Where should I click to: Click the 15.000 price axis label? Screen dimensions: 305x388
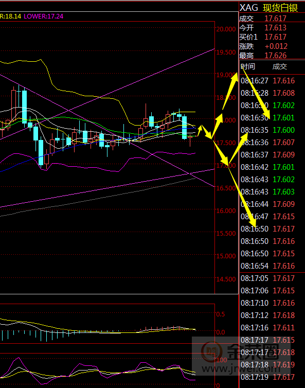(226, 256)
